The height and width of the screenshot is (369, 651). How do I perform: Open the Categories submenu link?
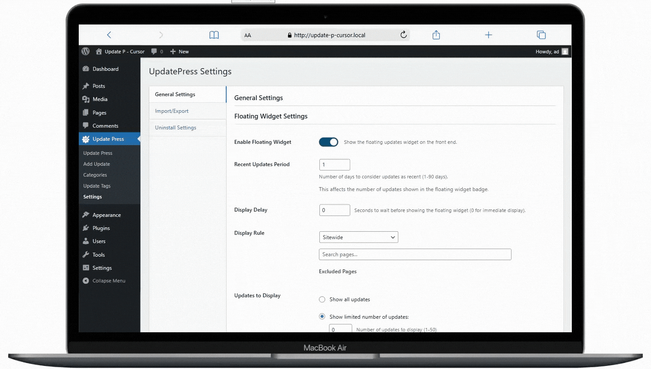click(95, 175)
